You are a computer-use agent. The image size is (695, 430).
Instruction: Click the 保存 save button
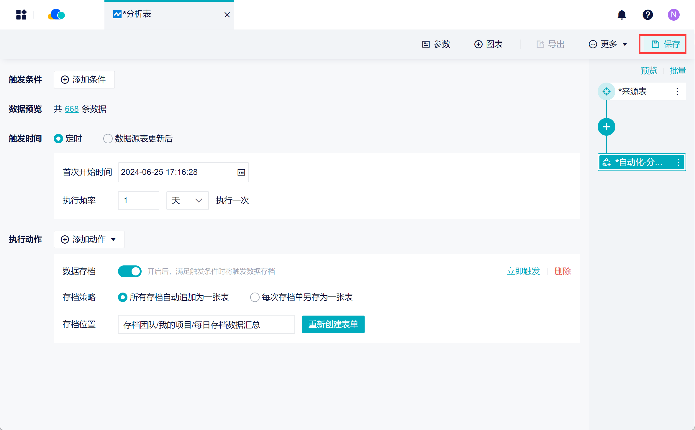tap(663, 44)
